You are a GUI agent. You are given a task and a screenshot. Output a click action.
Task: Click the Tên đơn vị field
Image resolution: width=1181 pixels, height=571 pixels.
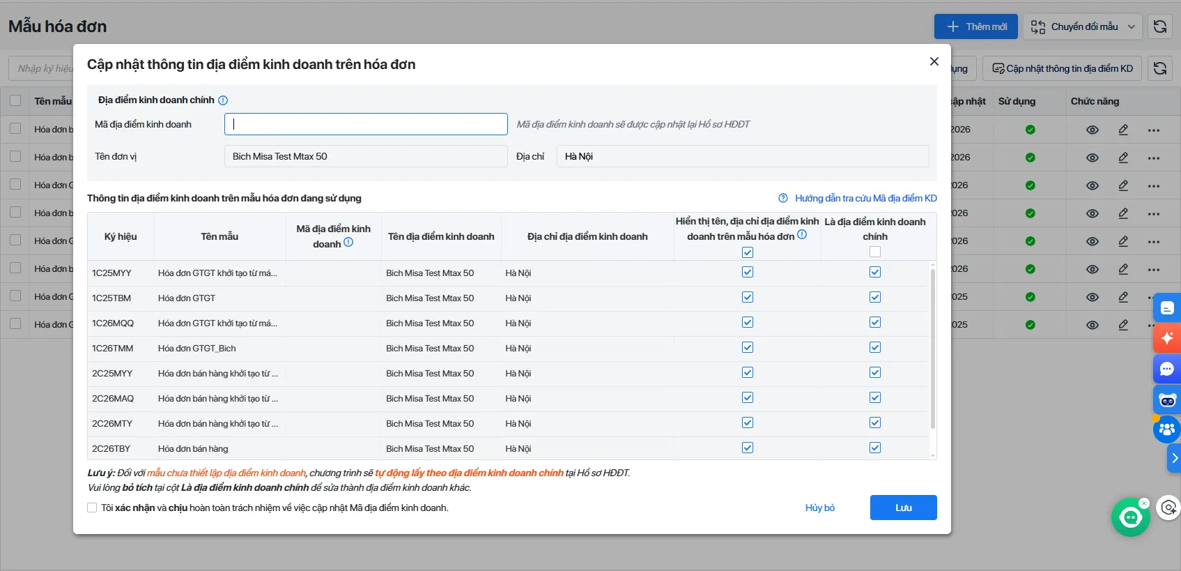pyautogui.click(x=366, y=156)
